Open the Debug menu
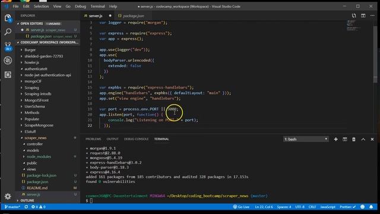380x214 pixels. pos(81,7)
